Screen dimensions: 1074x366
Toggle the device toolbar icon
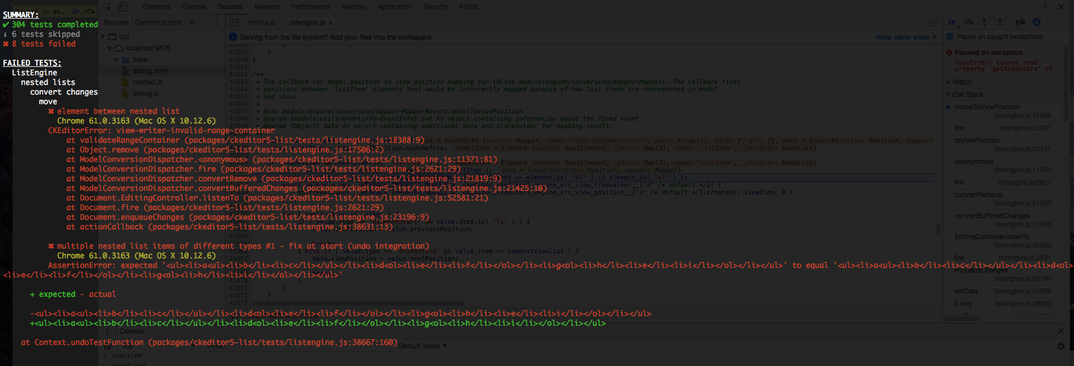pos(122,7)
